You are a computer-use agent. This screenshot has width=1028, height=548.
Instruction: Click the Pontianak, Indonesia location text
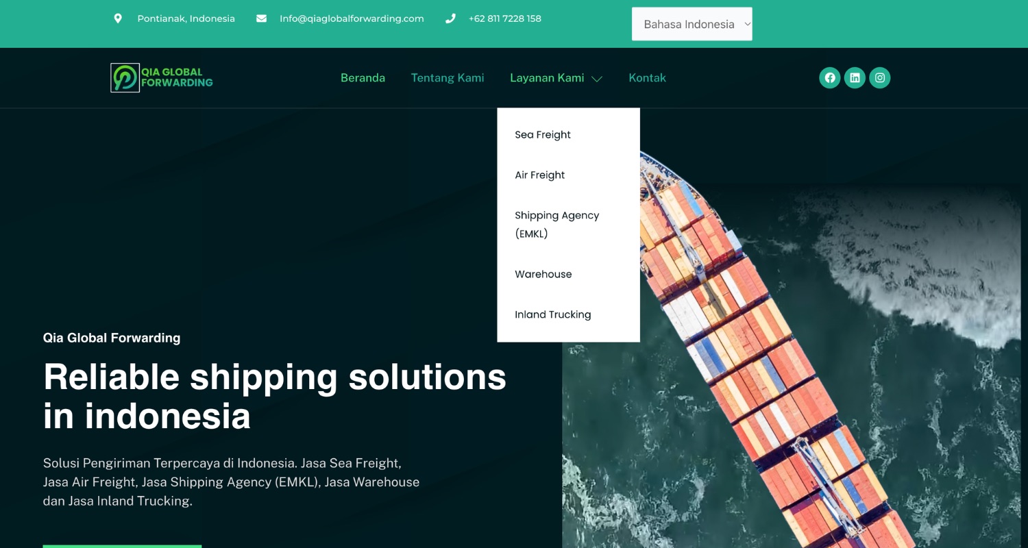point(186,18)
